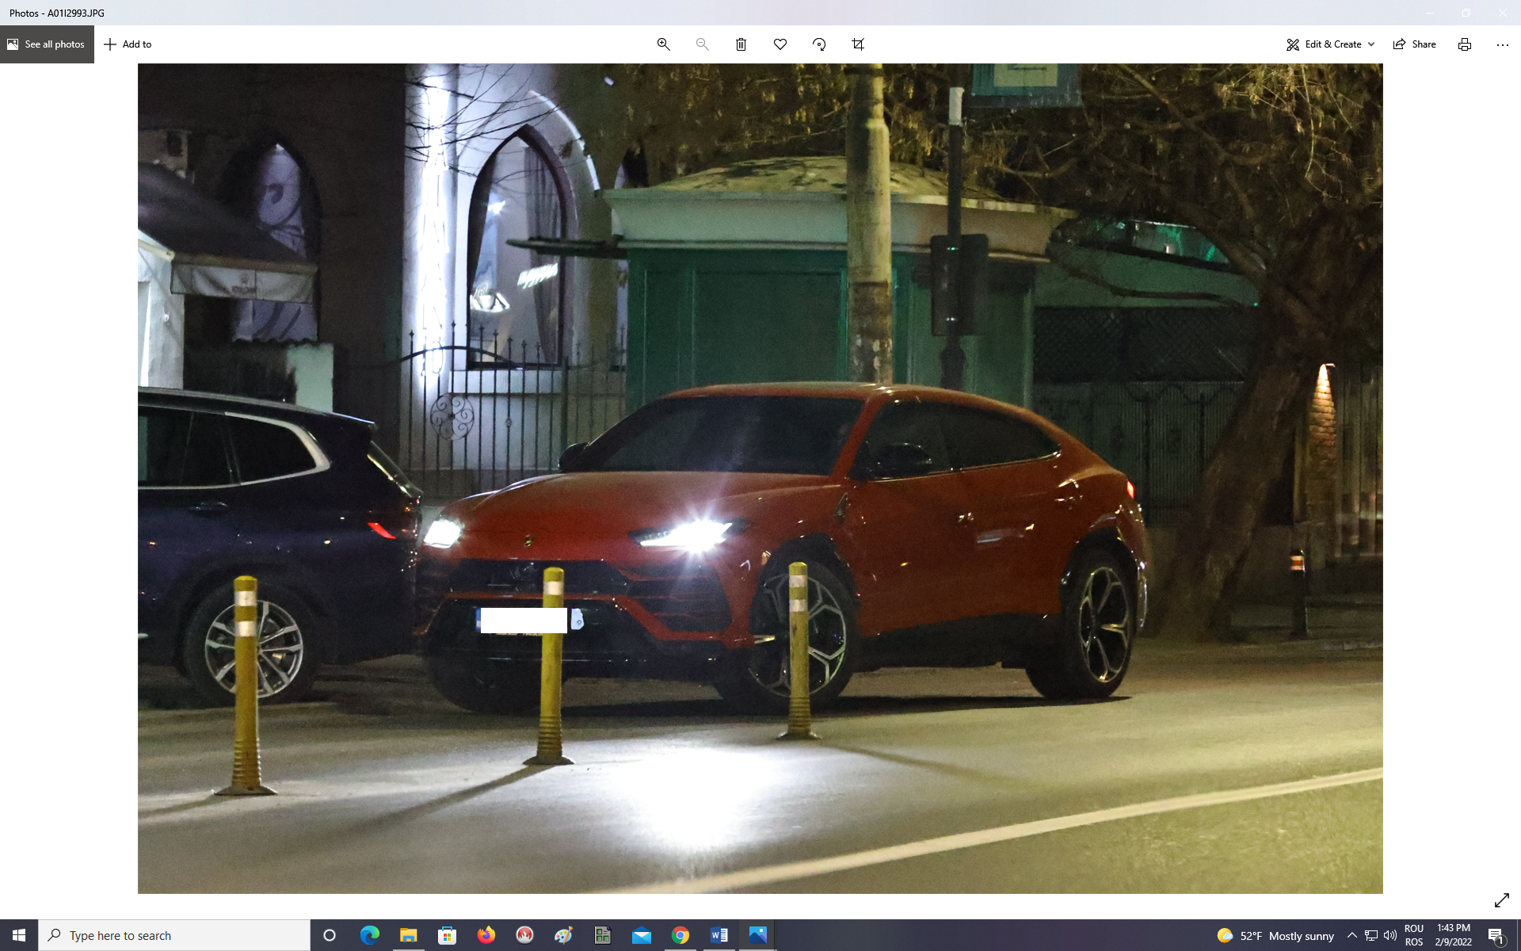Open Firefox from the taskbar
The image size is (1521, 951).
(x=486, y=935)
